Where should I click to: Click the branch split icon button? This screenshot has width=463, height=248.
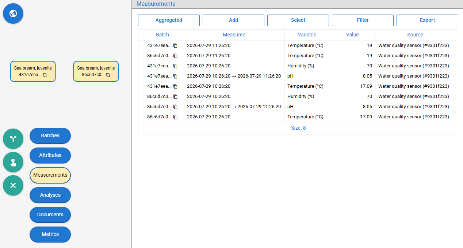click(x=13, y=139)
